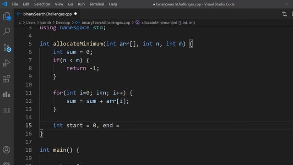Minimize the Visual Studio Code window
The width and height of the screenshot is (293, 165).
point(287,4)
